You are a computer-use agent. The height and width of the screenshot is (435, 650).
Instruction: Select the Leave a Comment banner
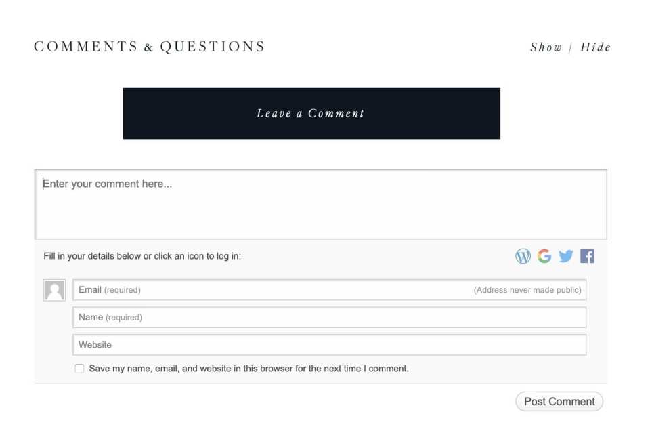[311, 113]
